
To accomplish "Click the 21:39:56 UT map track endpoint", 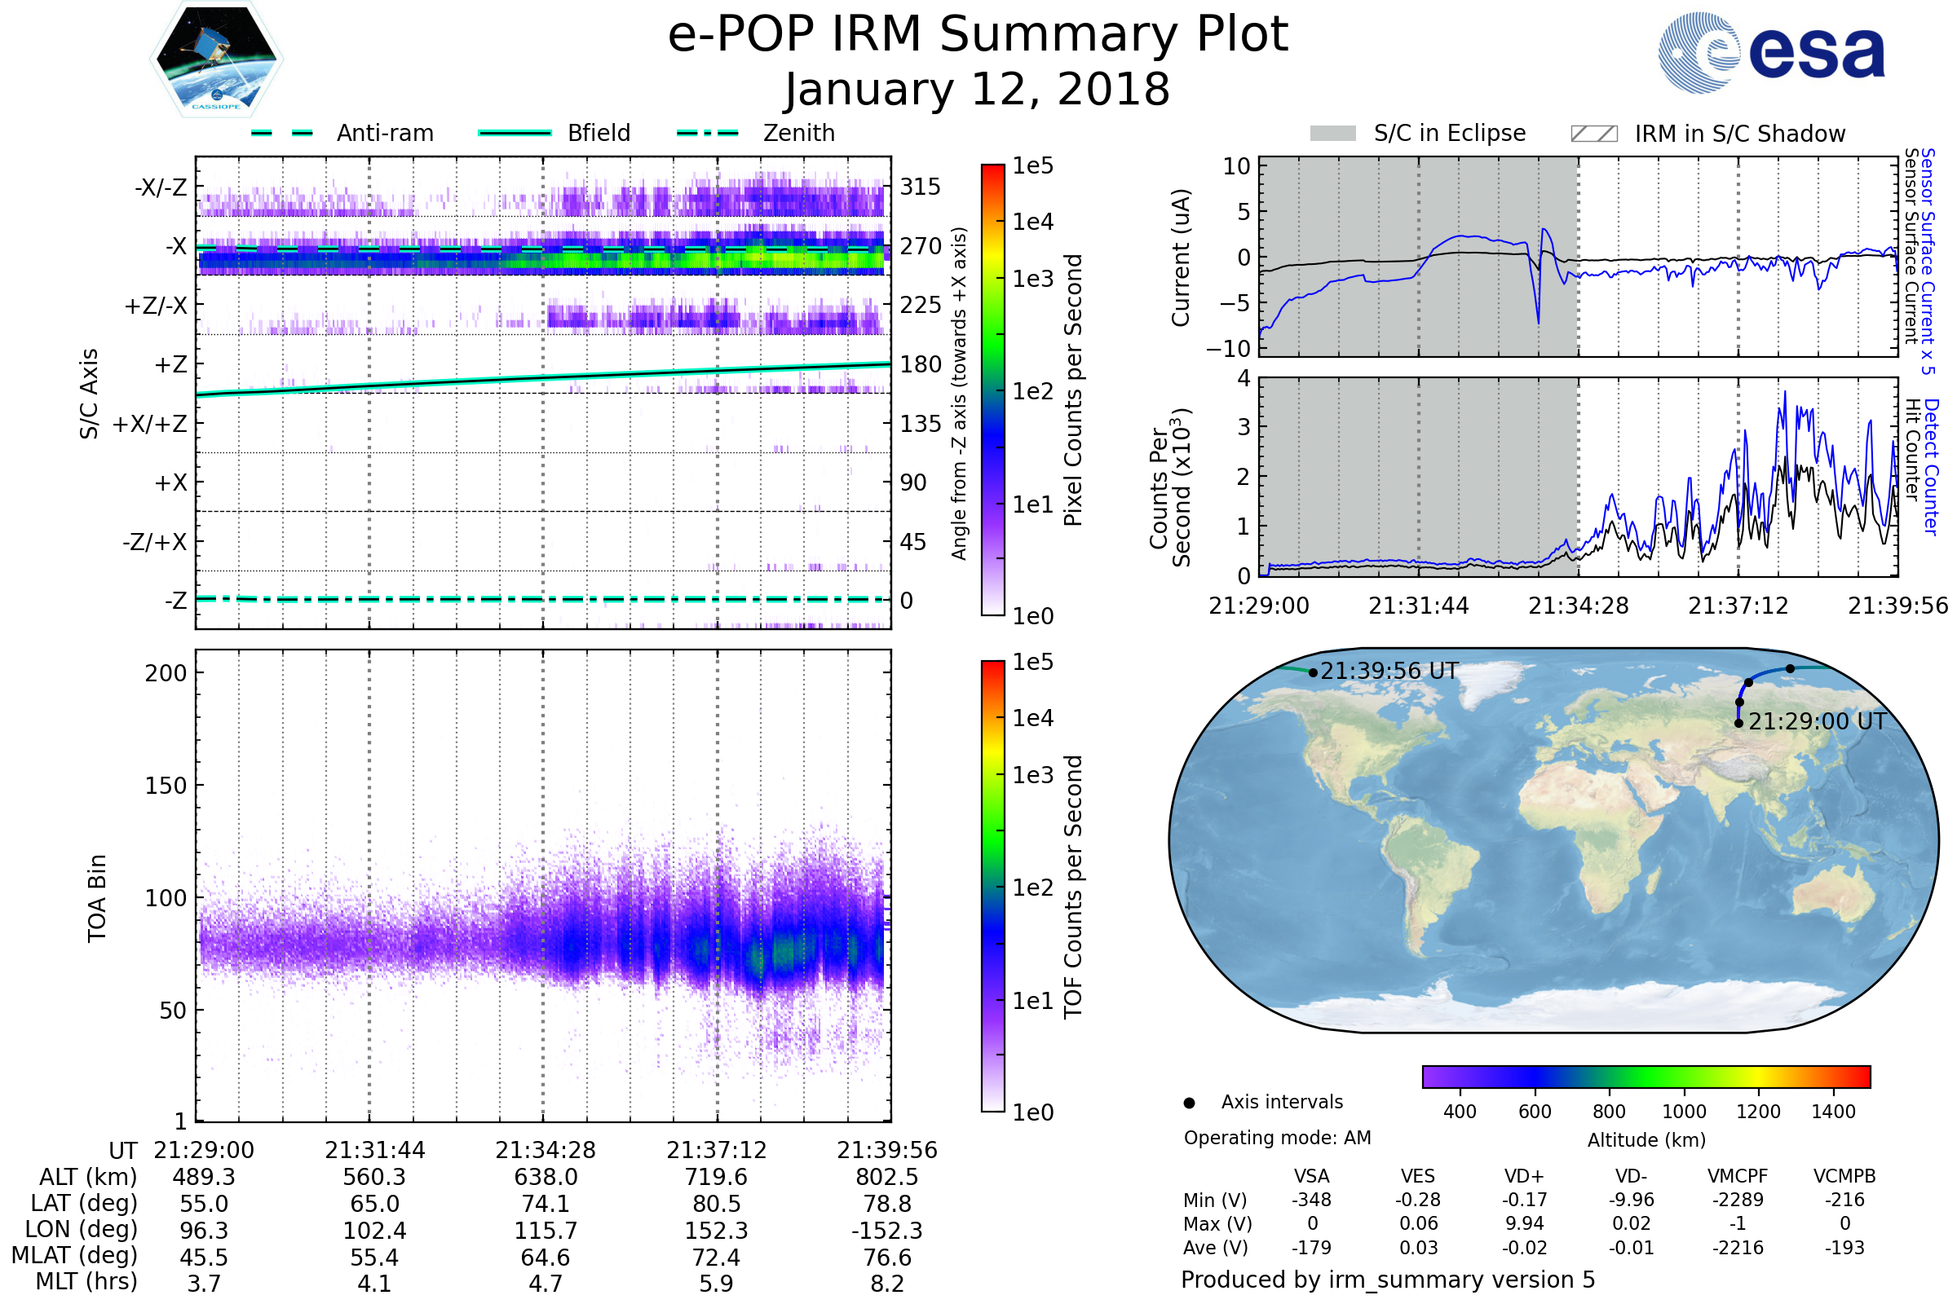I will click(1313, 673).
